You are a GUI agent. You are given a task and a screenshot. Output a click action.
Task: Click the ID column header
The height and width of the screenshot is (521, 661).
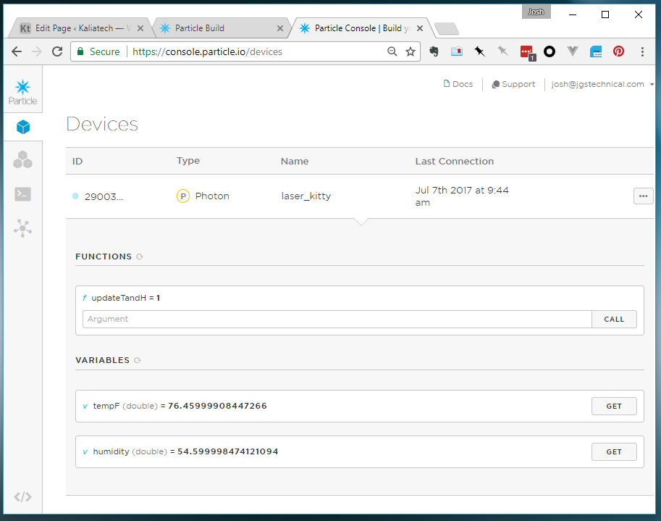[x=77, y=162]
